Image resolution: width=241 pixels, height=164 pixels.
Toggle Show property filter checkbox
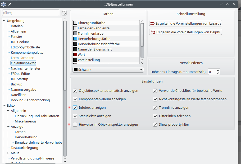155,124
